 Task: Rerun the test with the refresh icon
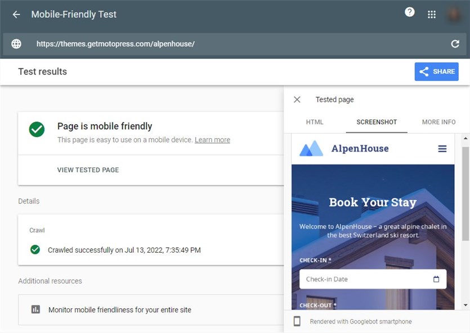pos(455,44)
